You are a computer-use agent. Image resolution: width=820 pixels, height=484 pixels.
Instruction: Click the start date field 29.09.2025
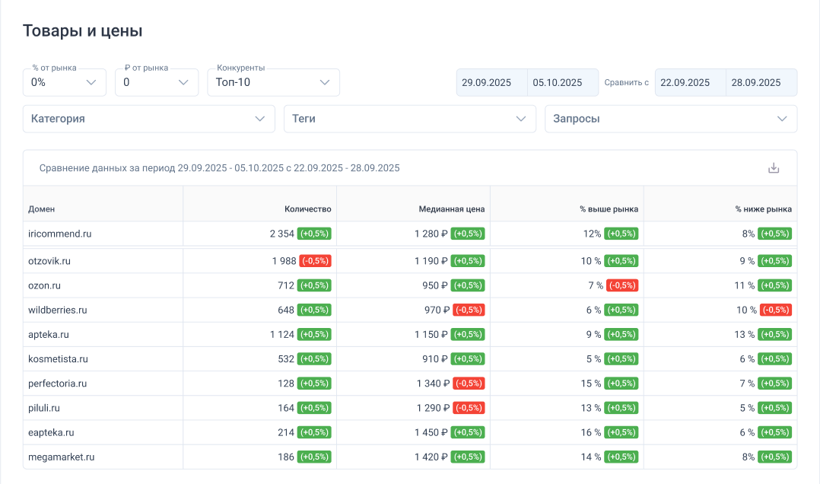click(491, 82)
